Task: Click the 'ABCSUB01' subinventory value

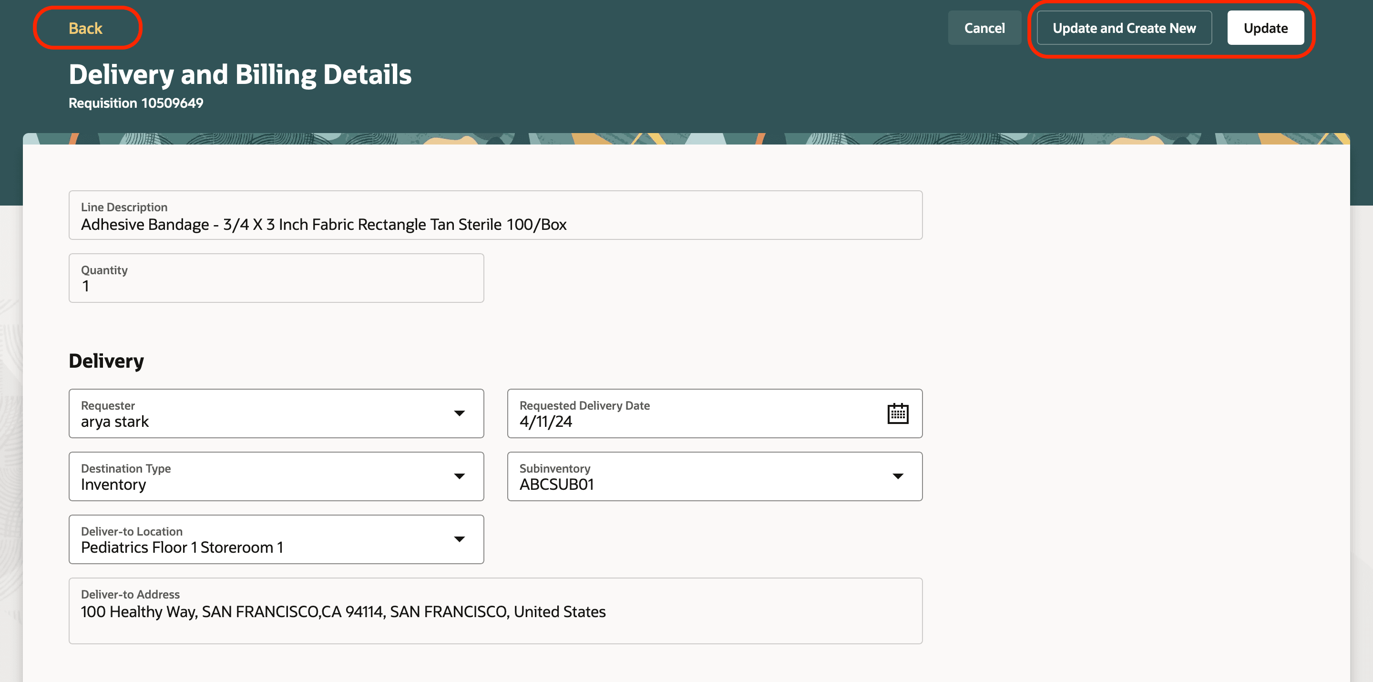Action: [x=556, y=484]
